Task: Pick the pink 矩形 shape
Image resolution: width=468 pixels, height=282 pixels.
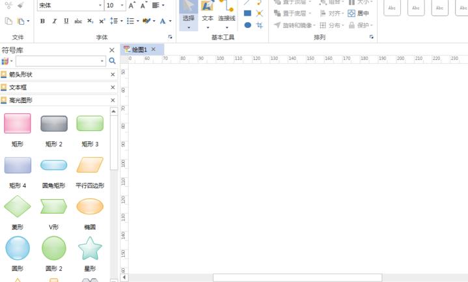Action: click(18, 123)
